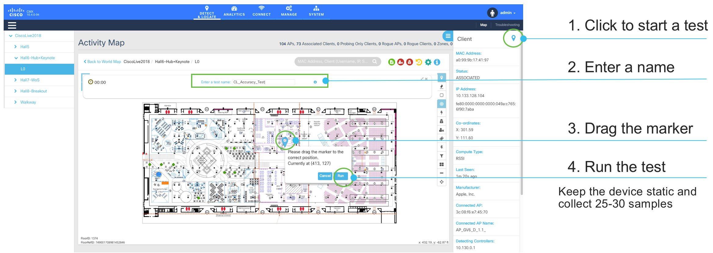Screen dimensions: 713x253
Task: Collapse the Hall6-Hub+Keynote tree node
Action: pos(16,58)
